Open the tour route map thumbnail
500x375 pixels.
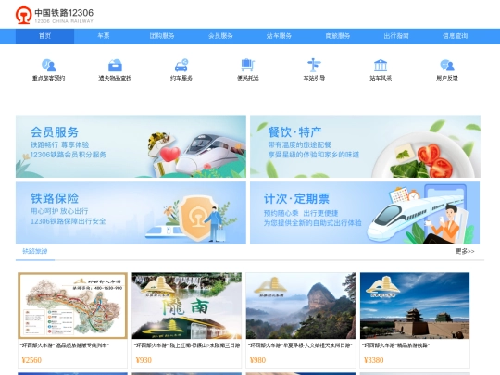pos(73,306)
